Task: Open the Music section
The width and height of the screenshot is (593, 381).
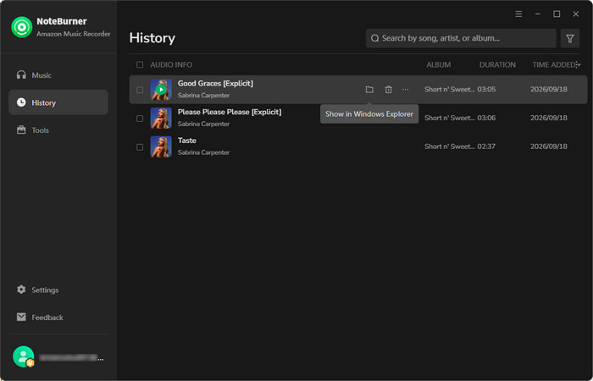Action: (x=58, y=75)
